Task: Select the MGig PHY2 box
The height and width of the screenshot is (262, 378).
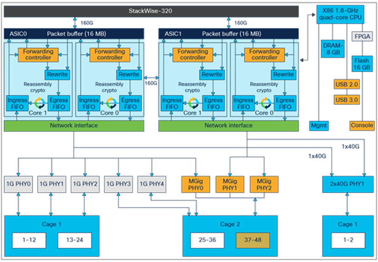Action: pos(264,184)
